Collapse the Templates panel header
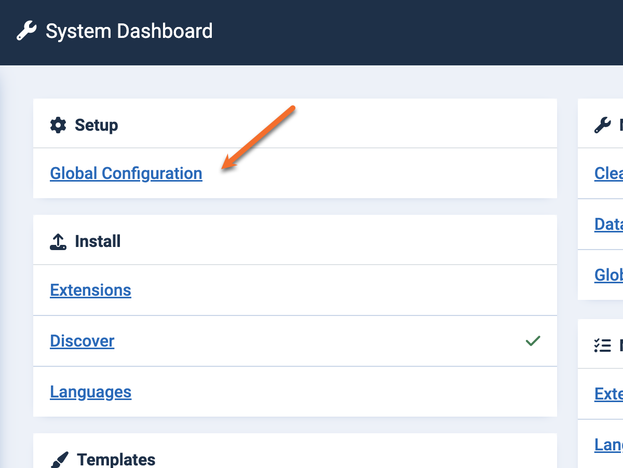The image size is (623, 468). (x=116, y=459)
